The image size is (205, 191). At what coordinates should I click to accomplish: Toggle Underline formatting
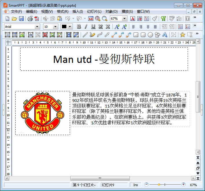click(x=93, y=27)
